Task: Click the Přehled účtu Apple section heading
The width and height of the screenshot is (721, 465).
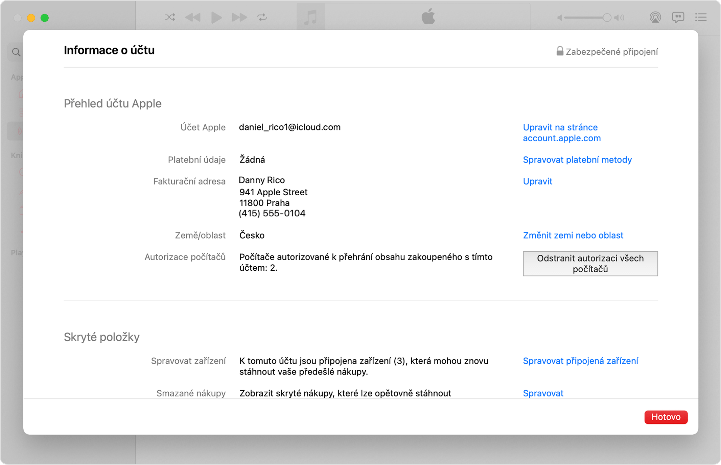Action: coord(113,104)
